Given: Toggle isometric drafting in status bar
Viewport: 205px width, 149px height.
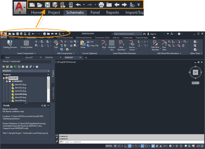Looking at the screenshot, I should pyautogui.click(x=136, y=146).
